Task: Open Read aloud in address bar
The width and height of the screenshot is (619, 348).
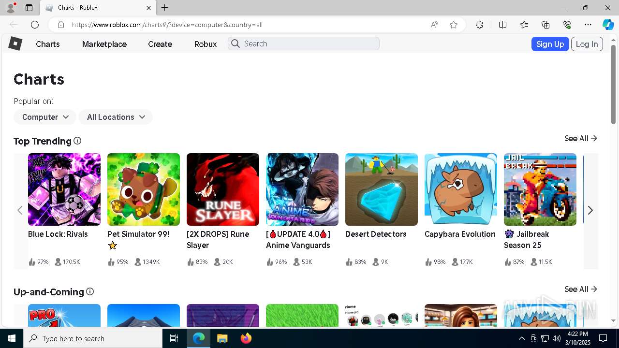Action: (x=434, y=25)
